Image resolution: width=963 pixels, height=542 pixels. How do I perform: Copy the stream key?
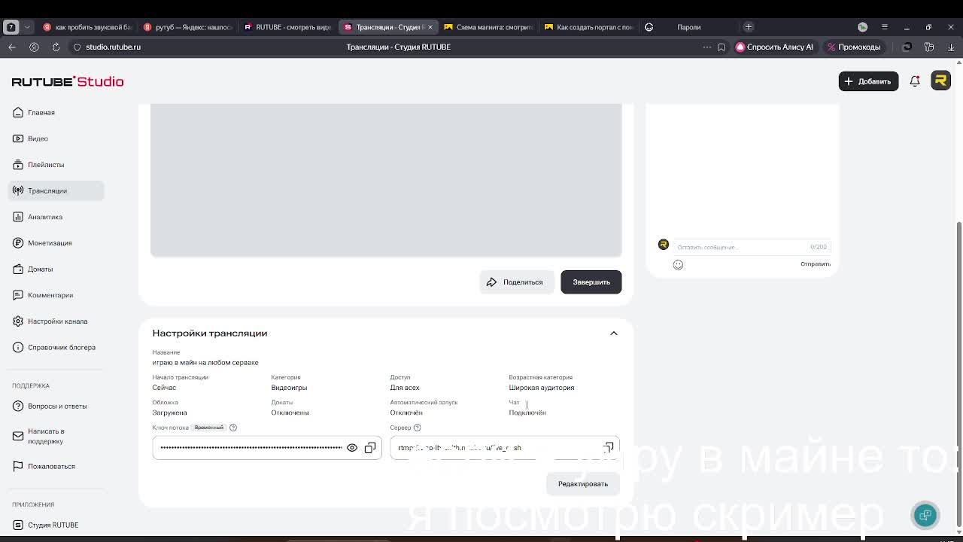[370, 448]
